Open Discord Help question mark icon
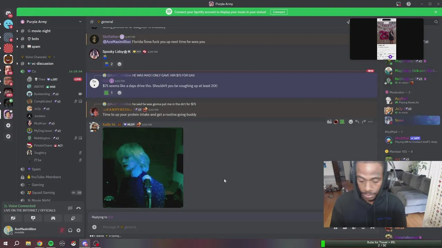 coord(409,4)
